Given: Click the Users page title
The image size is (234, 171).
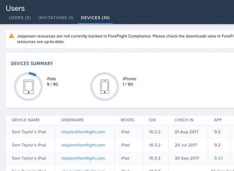Looking at the screenshot, I should click(15, 8).
